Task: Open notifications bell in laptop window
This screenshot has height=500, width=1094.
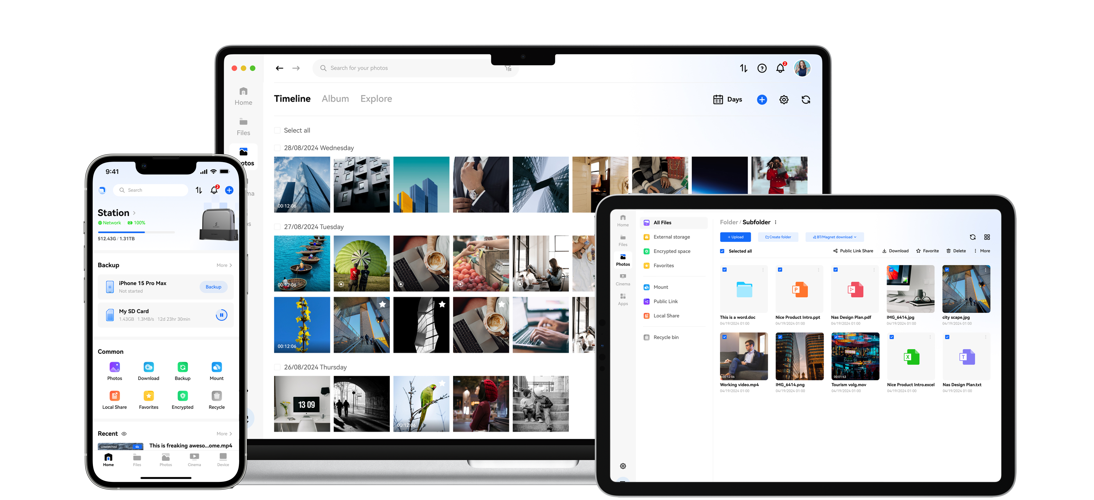Action: pyautogui.click(x=781, y=68)
